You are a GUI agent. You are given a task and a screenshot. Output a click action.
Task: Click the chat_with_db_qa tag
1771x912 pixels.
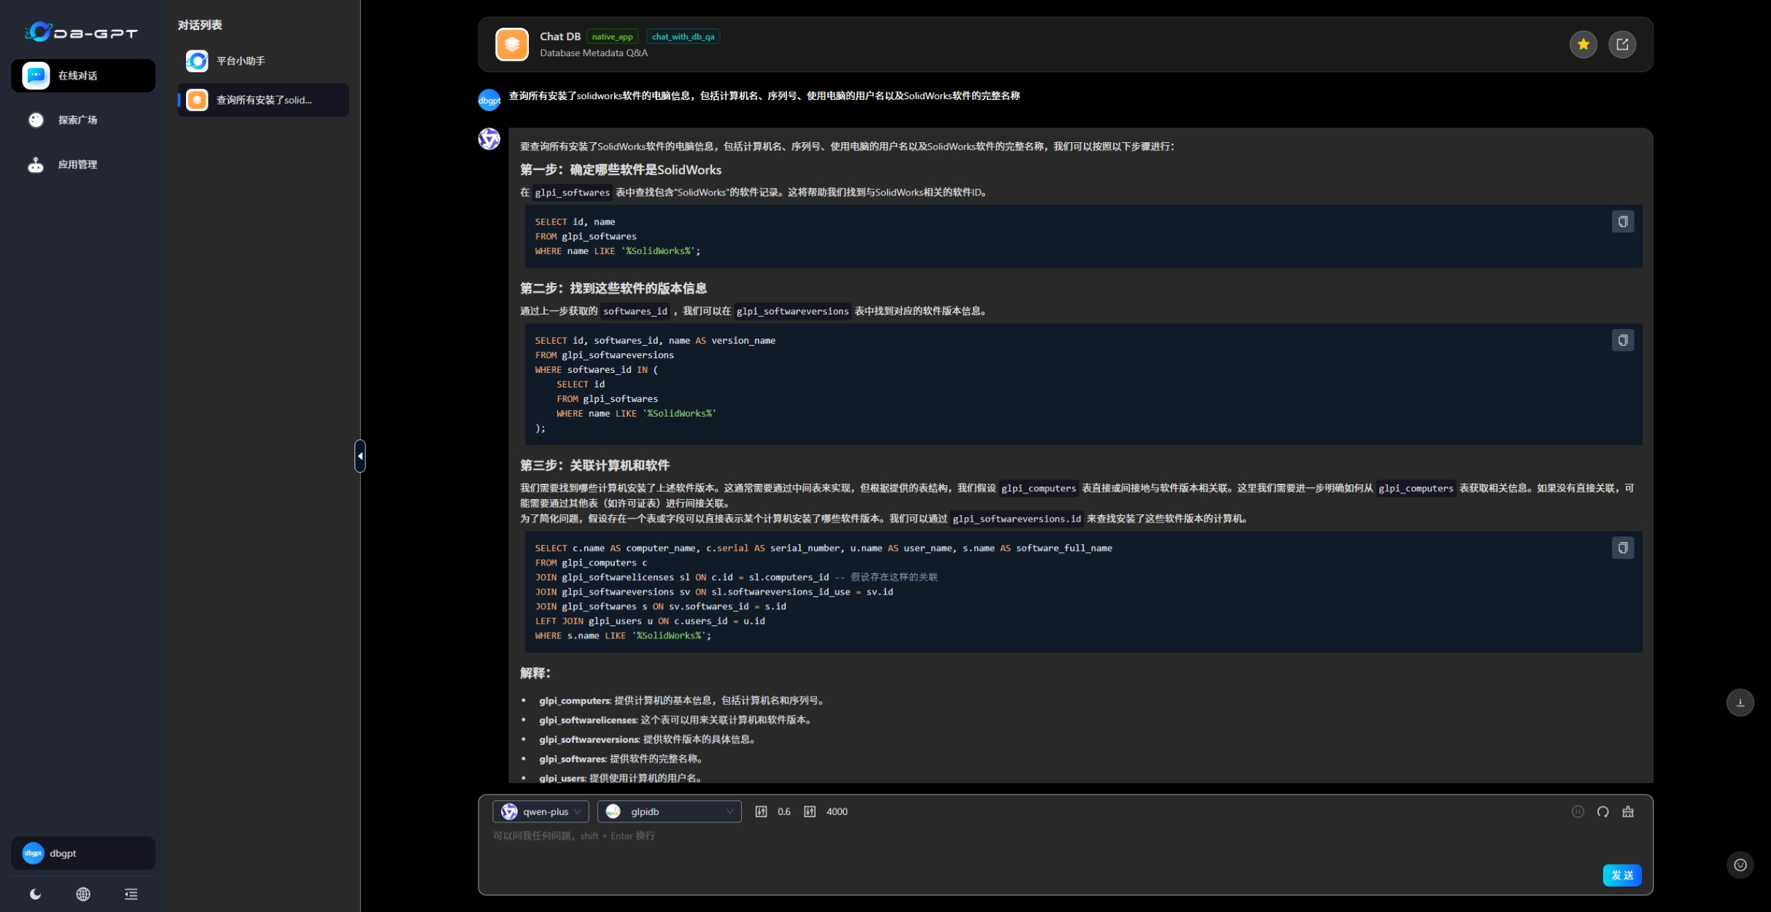(683, 36)
